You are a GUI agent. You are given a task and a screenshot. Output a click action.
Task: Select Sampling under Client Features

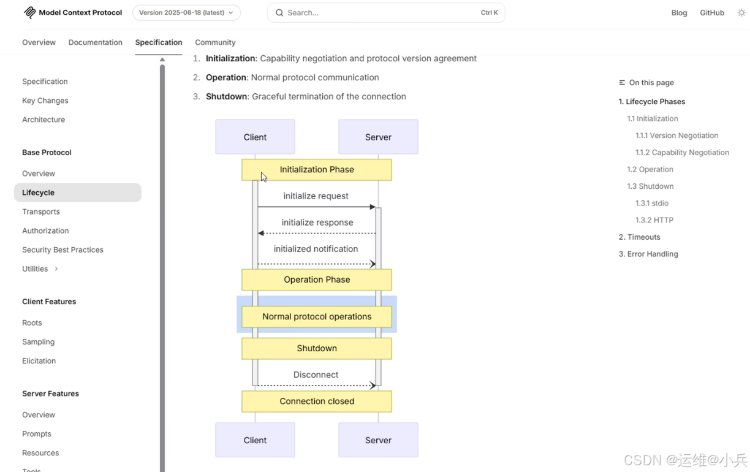(38, 341)
